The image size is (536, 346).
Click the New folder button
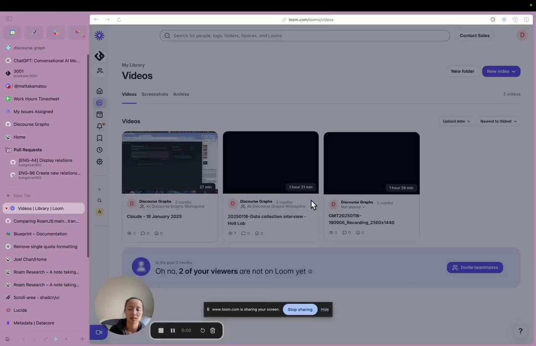(x=463, y=71)
